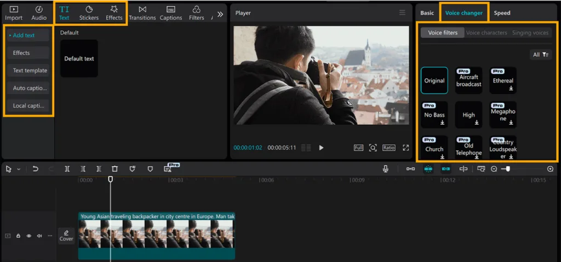561x262 pixels.
Task: Select the No Bass voice filter
Action: coord(434,115)
